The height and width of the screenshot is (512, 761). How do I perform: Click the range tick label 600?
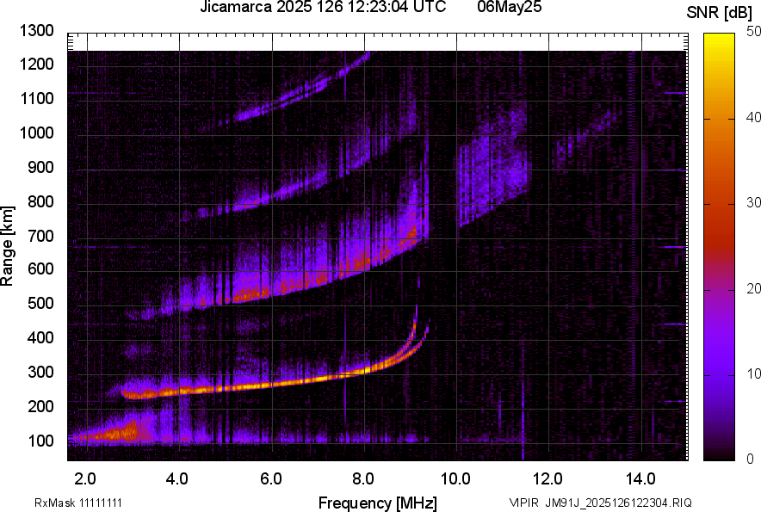[x=40, y=268]
